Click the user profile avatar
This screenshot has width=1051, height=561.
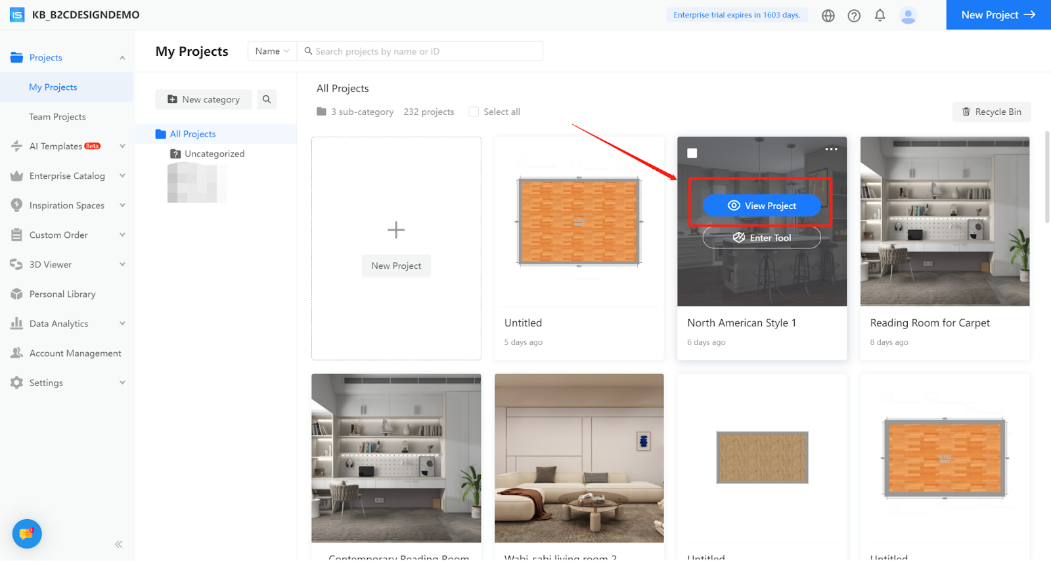click(x=908, y=16)
